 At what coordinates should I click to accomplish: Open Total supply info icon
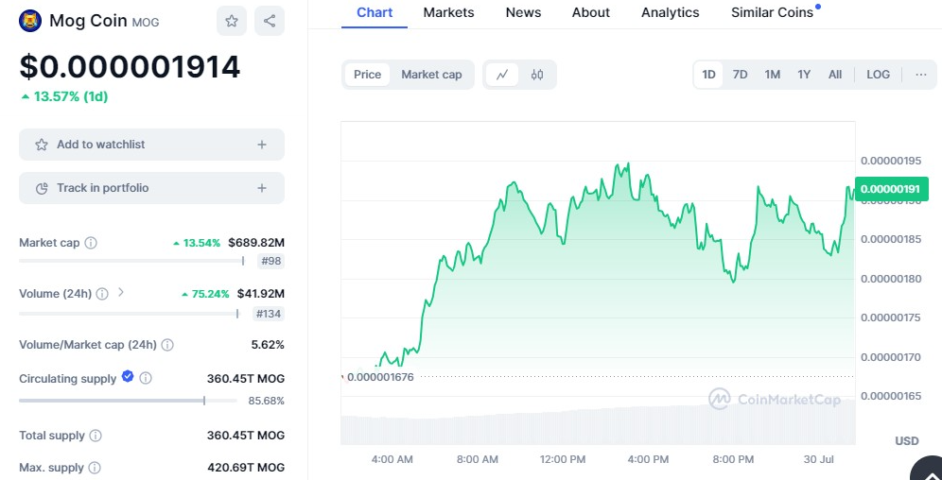pyautogui.click(x=96, y=436)
